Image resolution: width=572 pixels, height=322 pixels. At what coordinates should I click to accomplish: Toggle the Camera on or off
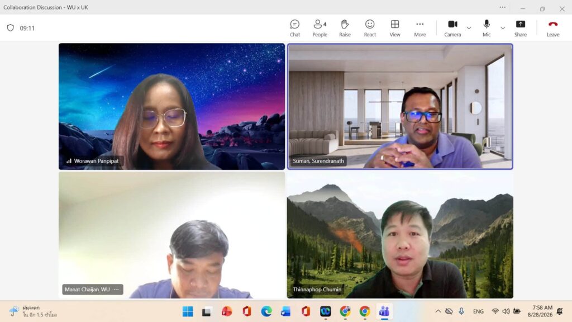tap(452, 28)
